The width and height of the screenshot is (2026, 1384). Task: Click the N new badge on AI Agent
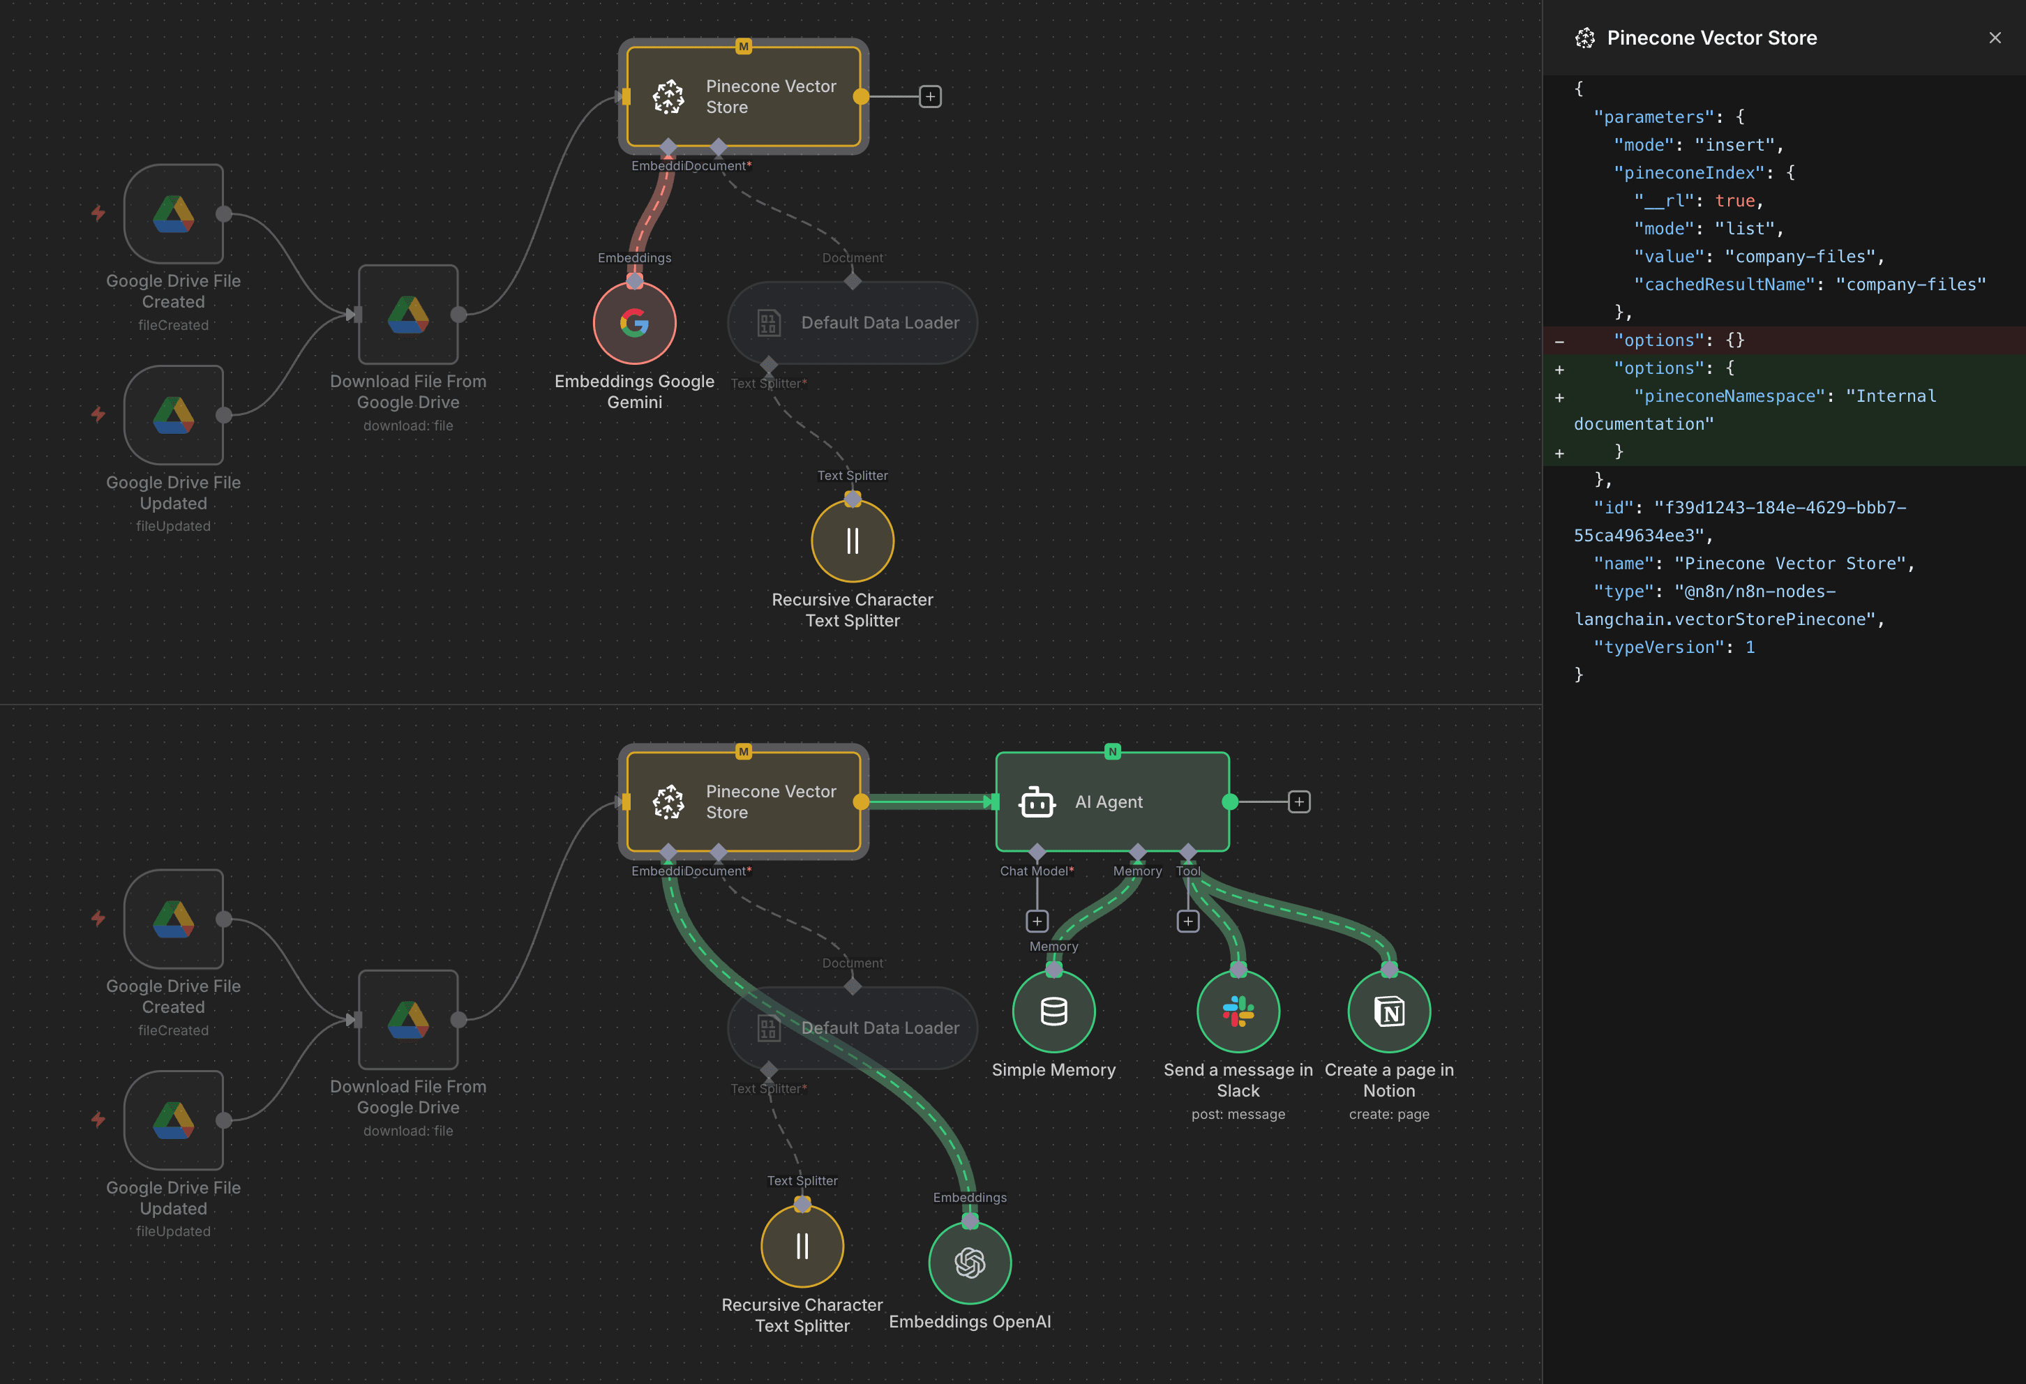(1112, 751)
